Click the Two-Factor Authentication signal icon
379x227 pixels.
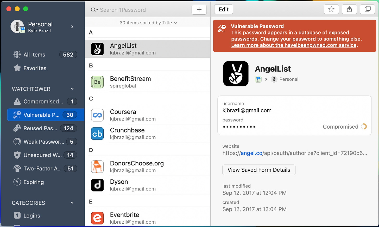point(17,169)
